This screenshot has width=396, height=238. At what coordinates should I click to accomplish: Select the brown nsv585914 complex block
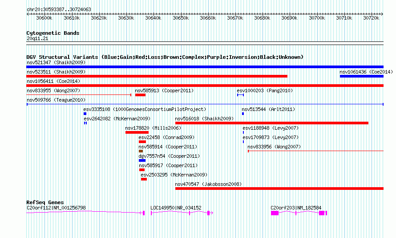141,151
